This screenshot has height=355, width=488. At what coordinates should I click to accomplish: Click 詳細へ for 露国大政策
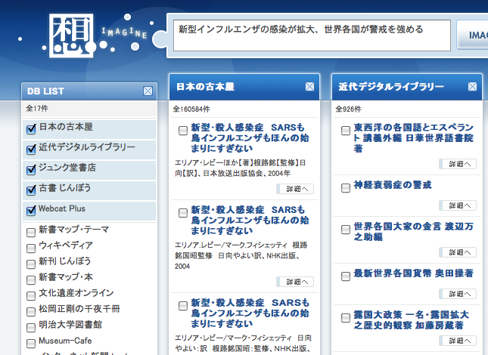click(458, 341)
